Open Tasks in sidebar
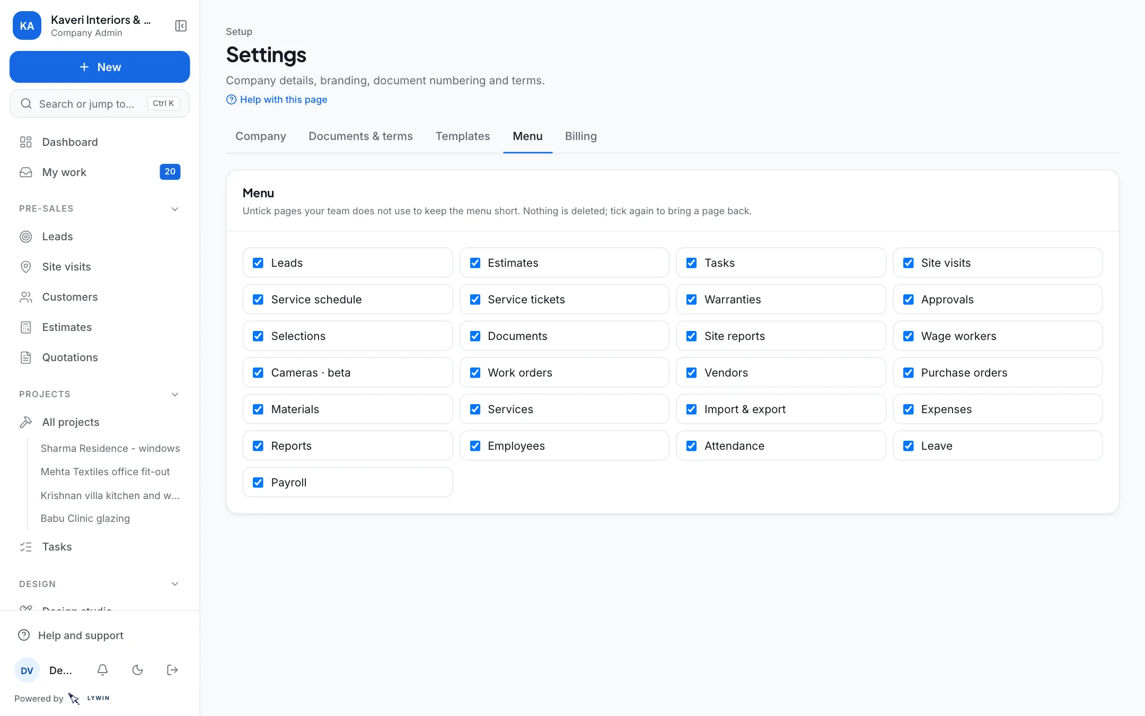Screen dimensions: 1145x716 pos(100,547)
